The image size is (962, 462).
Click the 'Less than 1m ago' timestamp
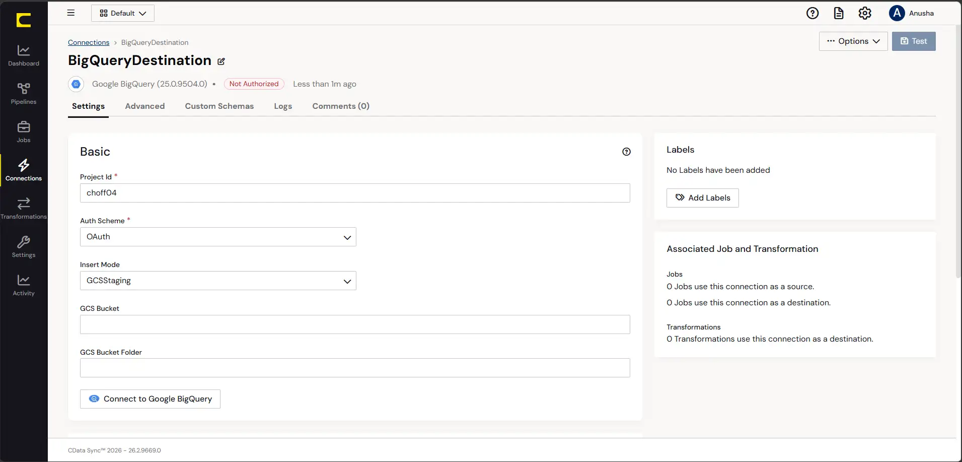[325, 84]
